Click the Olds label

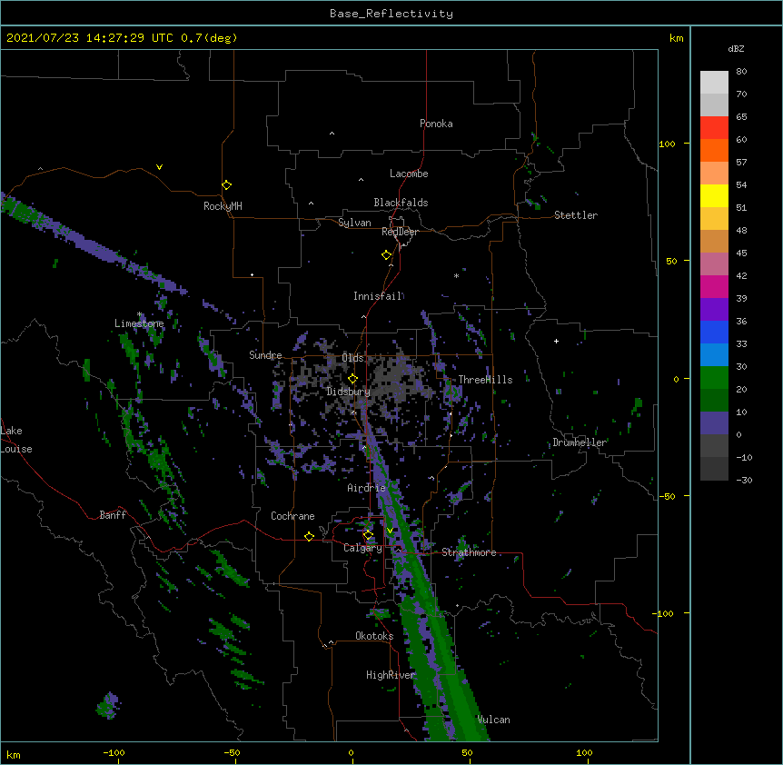[x=352, y=358]
